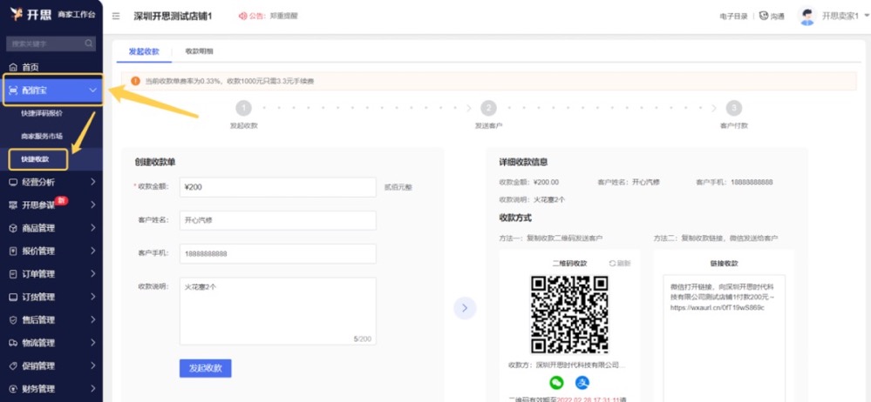Click the payment link text box
871x402 pixels.
tap(724, 338)
